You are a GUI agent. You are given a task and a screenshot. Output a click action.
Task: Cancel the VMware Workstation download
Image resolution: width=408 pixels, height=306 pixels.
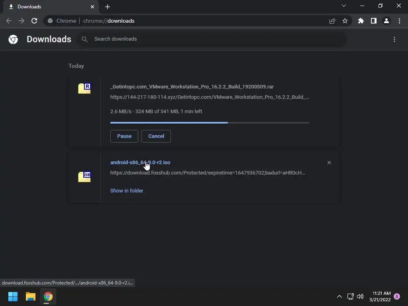click(x=156, y=136)
